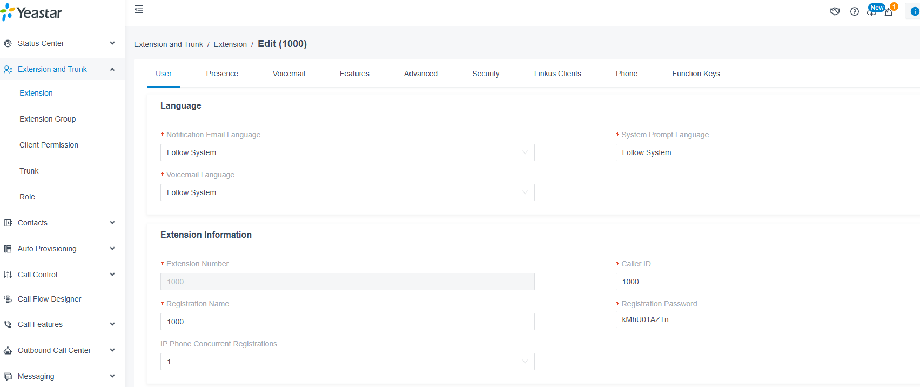Image resolution: width=920 pixels, height=387 pixels.
Task: Click the Edit (1000) heading
Action: click(x=282, y=44)
